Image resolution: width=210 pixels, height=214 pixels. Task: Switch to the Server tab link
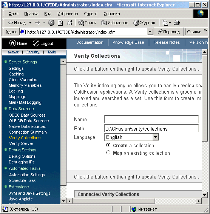point(13,52)
